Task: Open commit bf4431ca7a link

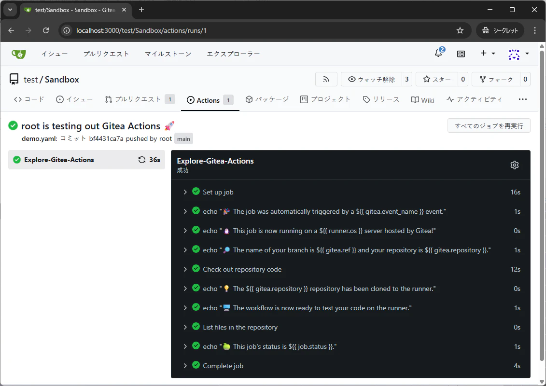Action: pos(106,138)
